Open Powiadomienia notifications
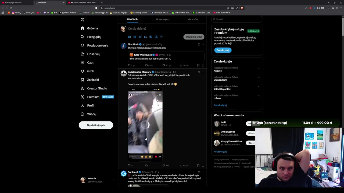Viewport: 344px width, 193px height. click(94, 45)
